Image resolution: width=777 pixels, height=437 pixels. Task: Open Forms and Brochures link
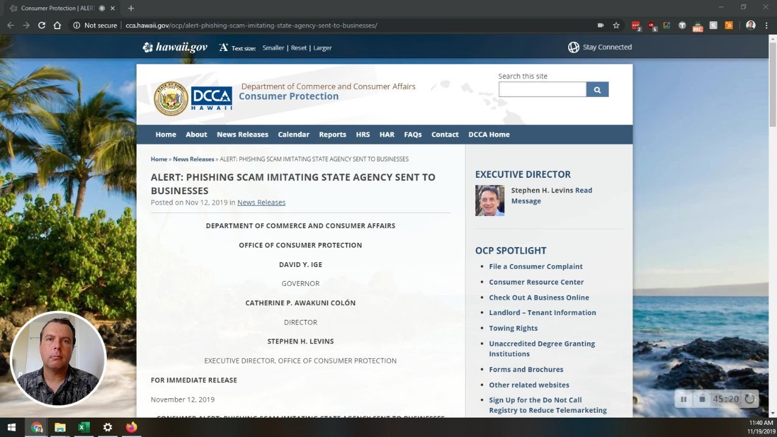coord(526,370)
